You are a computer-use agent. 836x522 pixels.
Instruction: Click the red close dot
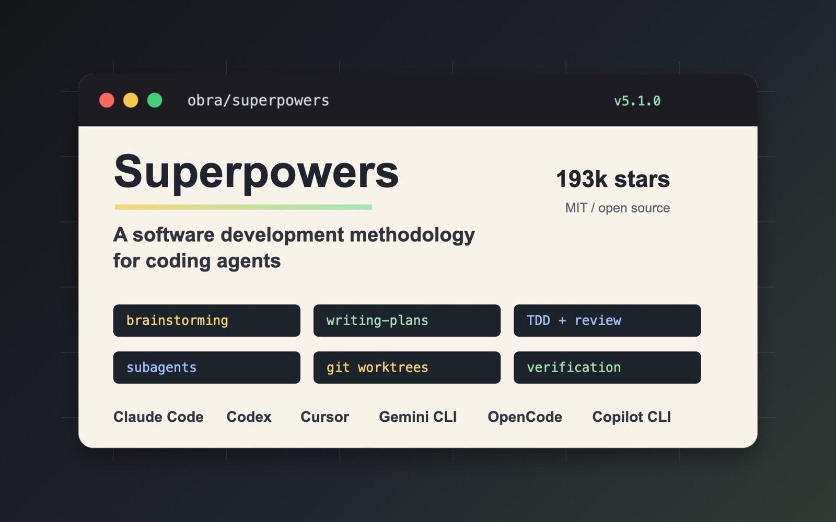pyautogui.click(x=107, y=100)
